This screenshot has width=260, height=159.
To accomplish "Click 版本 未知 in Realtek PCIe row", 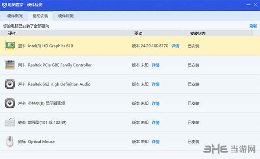I will point(140,65).
